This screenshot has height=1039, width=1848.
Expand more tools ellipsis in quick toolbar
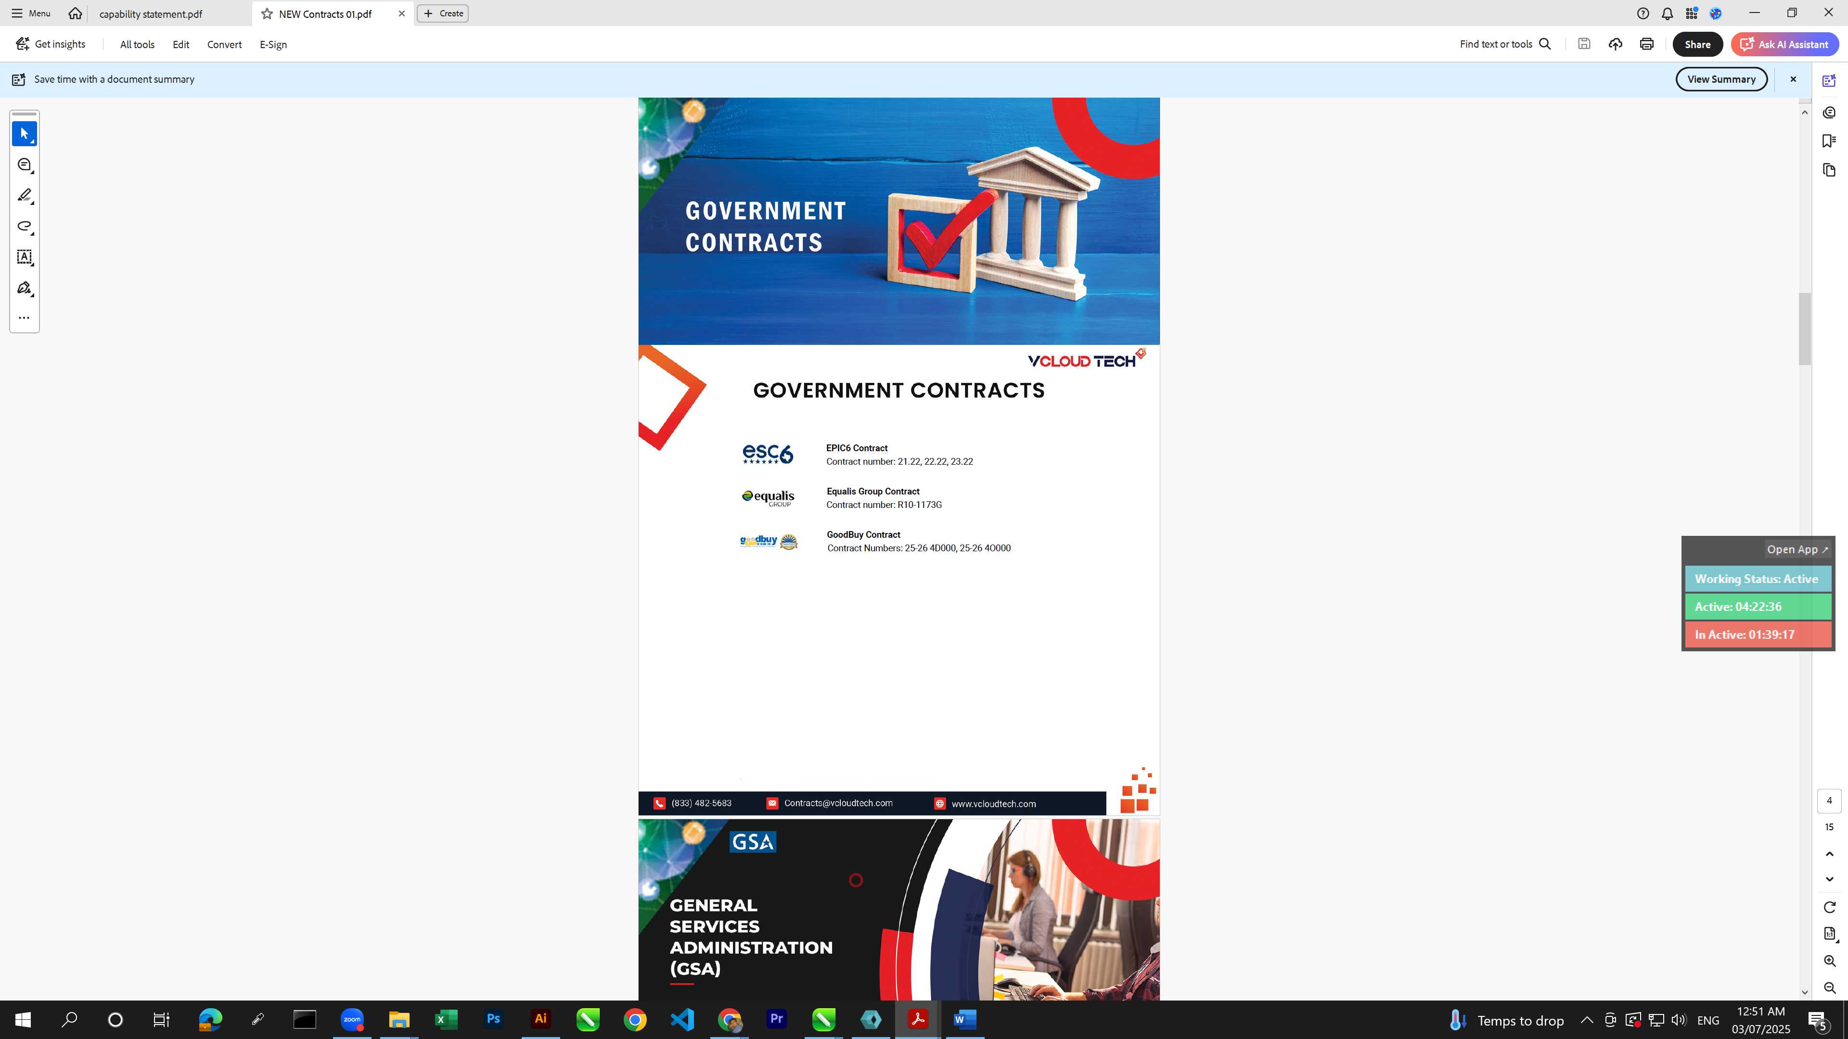point(25,317)
